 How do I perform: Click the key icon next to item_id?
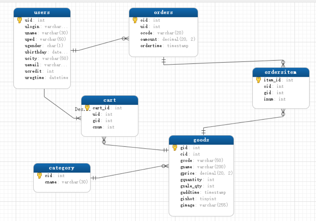pyautogui.click(x=258, y=80)
